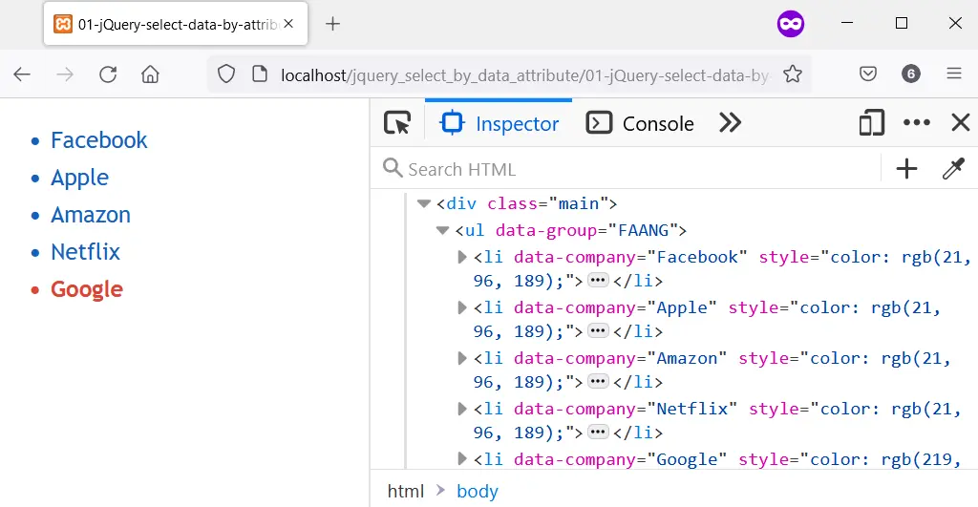Expand the Amazon li node
The width and height of the screenshot is (978, 507).
(462, 358)
